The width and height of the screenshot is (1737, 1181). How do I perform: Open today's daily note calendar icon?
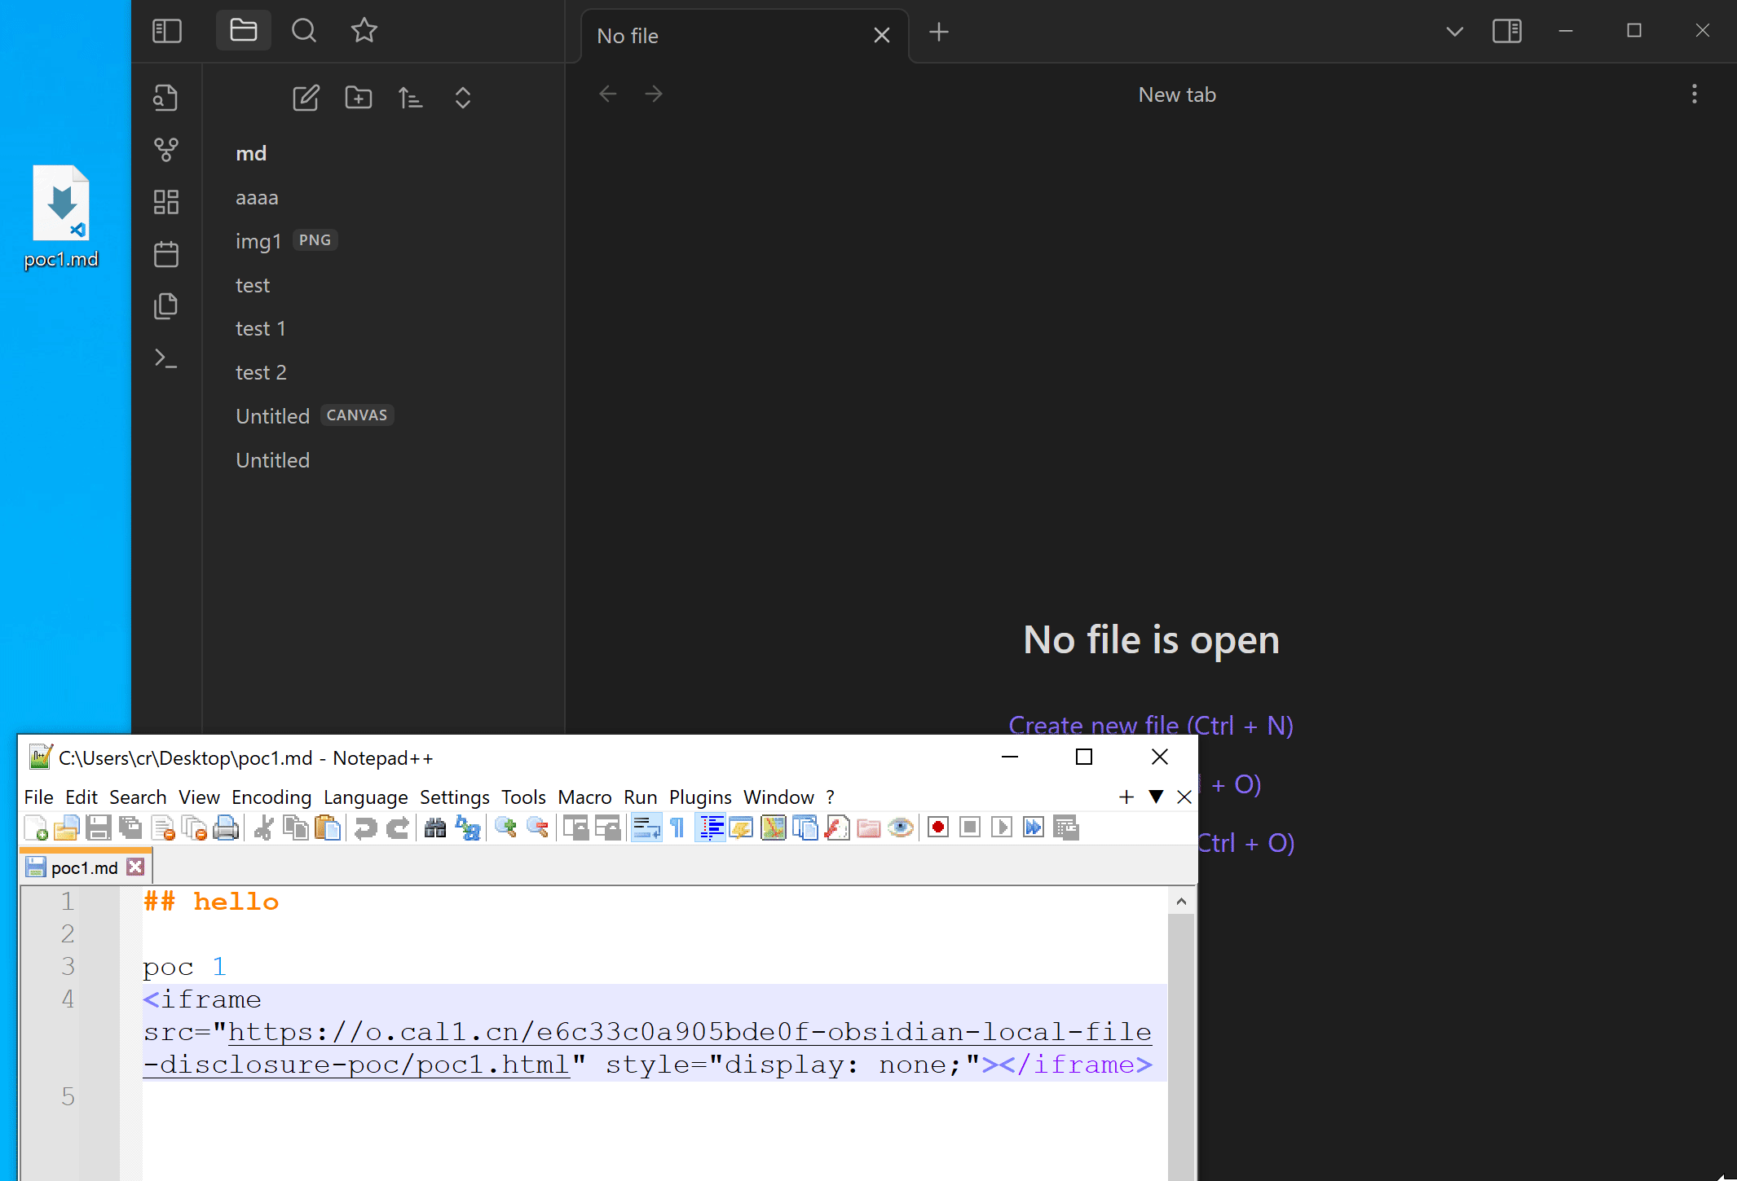[165, 254]
